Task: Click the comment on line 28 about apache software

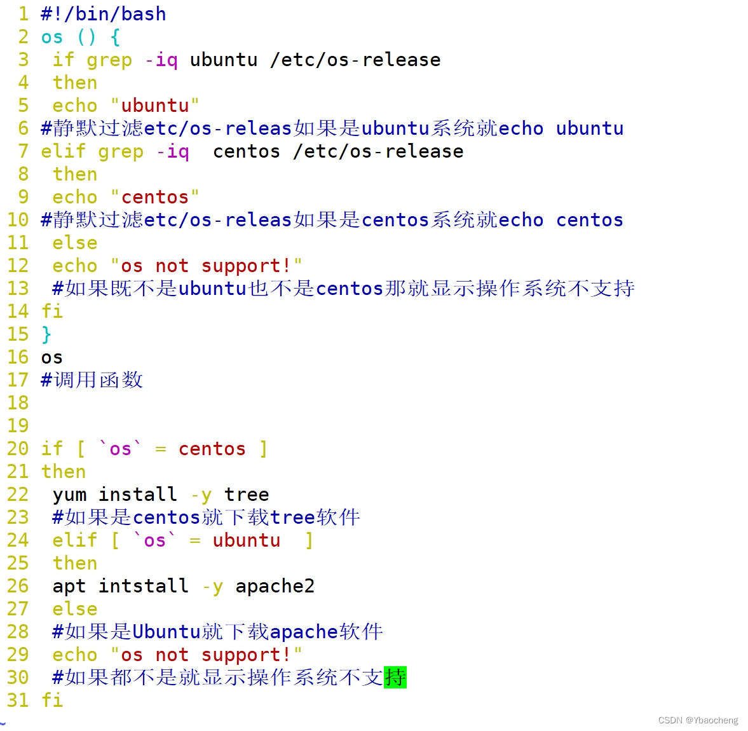Action: tap(217, 632)
